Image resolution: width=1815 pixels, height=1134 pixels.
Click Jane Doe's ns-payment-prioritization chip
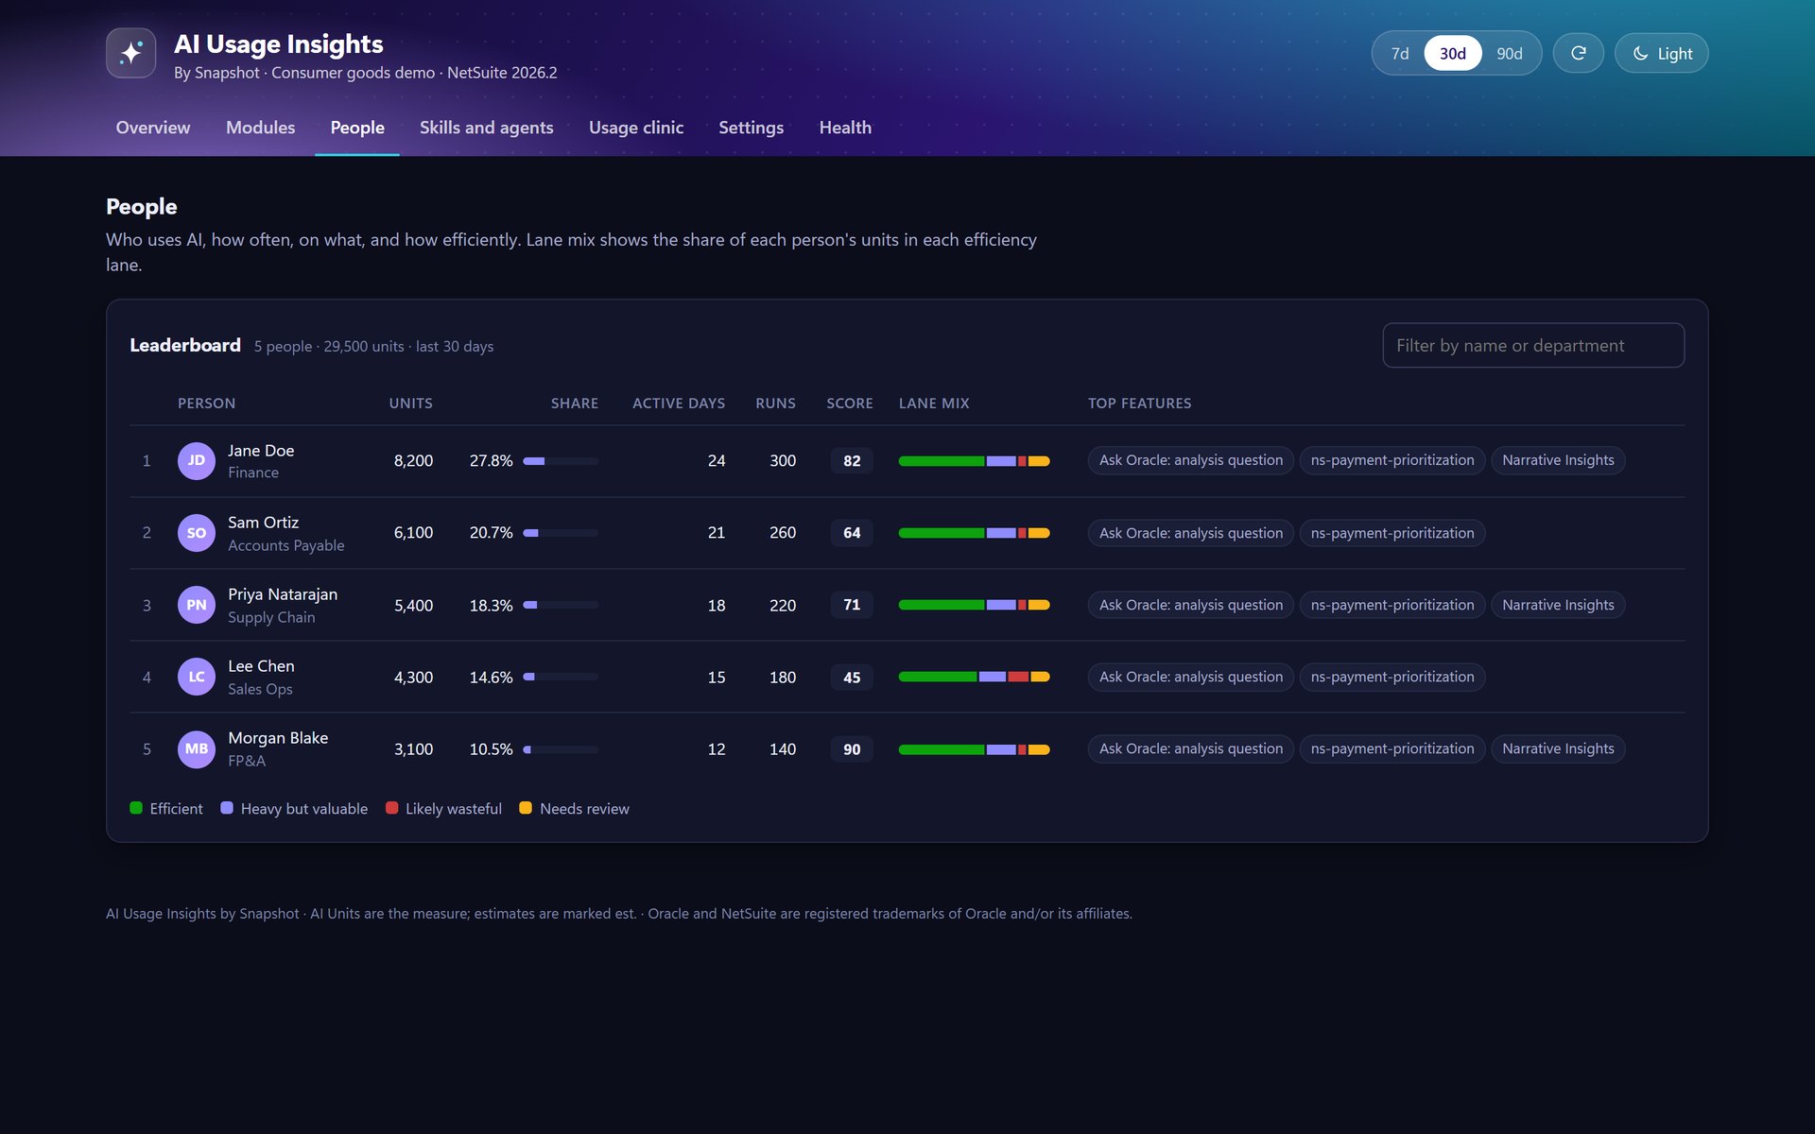click(x=1391, y=460)
